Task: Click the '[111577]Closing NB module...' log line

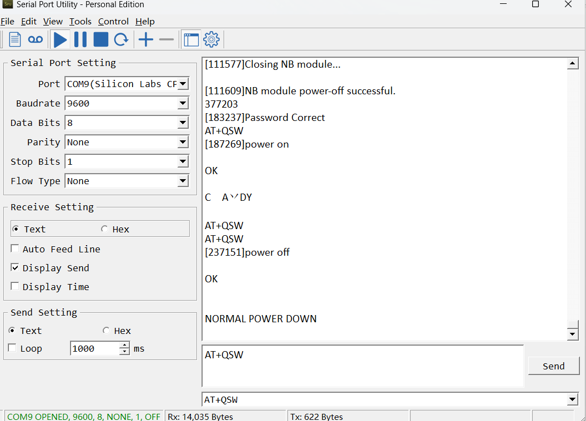Action: [272, 64]
